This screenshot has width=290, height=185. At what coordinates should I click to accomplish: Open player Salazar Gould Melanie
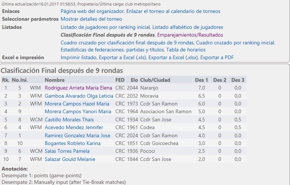[70, 159]
